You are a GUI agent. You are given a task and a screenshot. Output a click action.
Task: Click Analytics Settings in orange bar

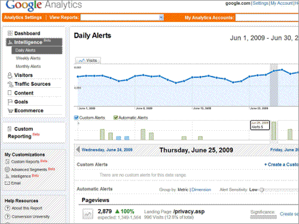[23, 17]
